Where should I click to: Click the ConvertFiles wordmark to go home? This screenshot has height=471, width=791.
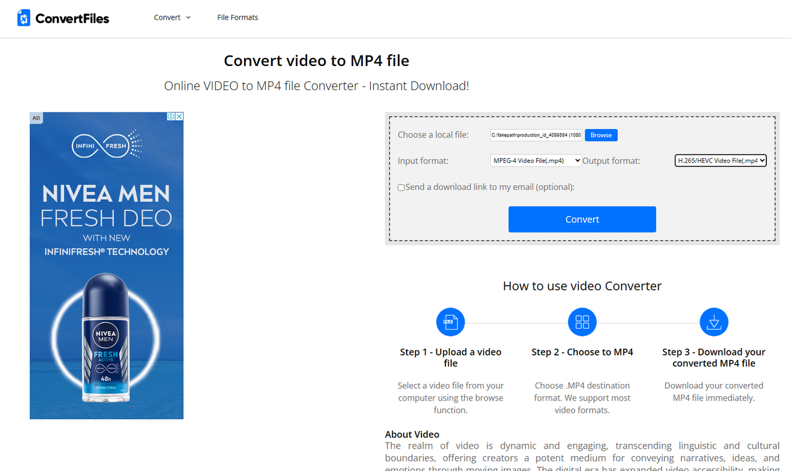71,17
